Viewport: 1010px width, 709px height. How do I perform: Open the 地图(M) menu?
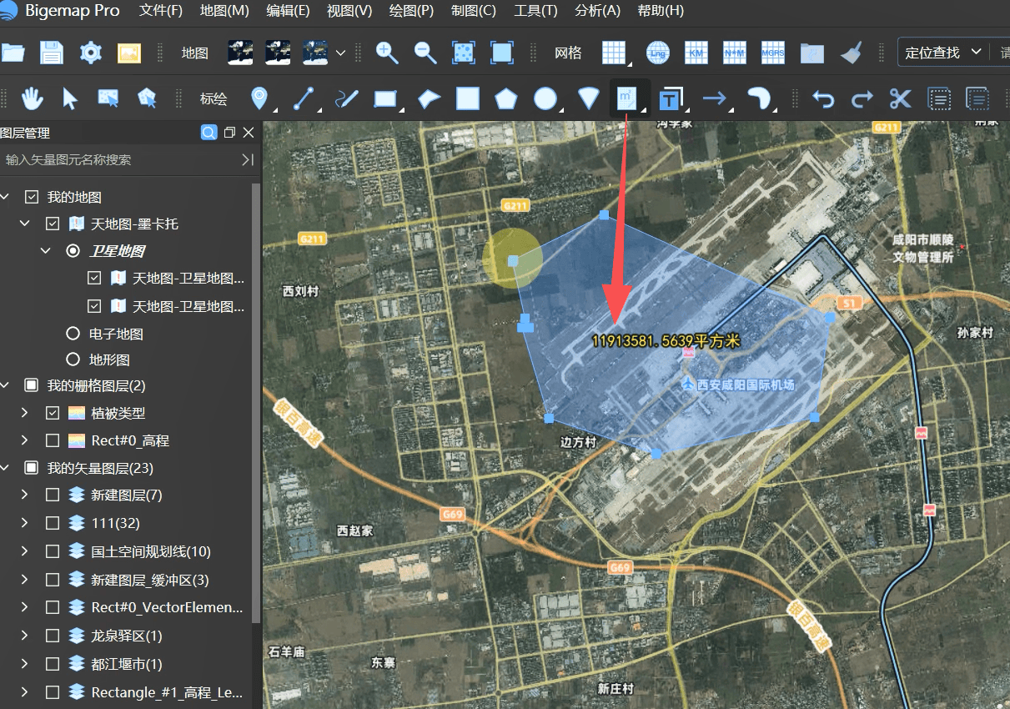tap(224, 11)
